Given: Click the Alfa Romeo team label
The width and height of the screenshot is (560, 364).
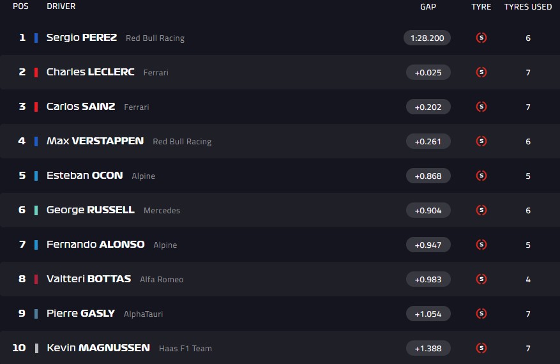Looking at the screenshot, I should (162, 279).
